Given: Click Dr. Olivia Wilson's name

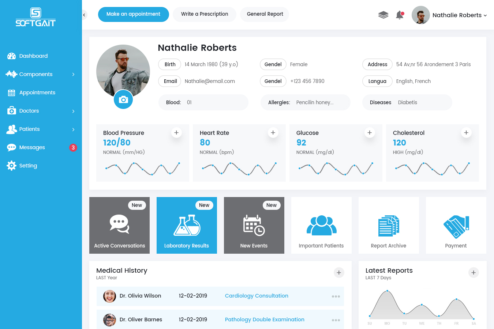Looking at the screenshot, I should coord(141,296).
